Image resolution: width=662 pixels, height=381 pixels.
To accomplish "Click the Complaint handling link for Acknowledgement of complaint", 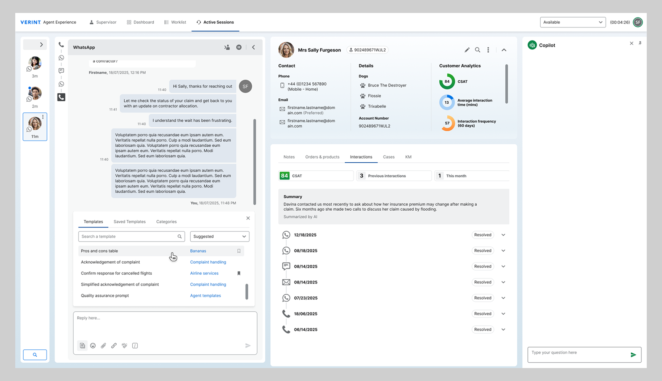I will [x=208, y=262].
